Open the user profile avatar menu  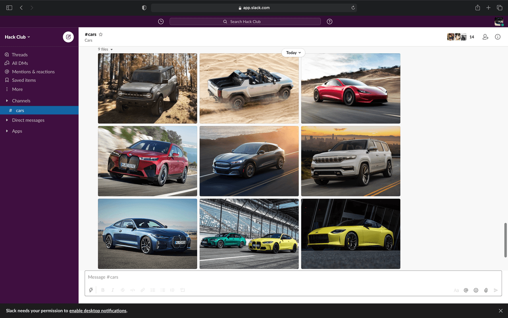tap(499, 21)
